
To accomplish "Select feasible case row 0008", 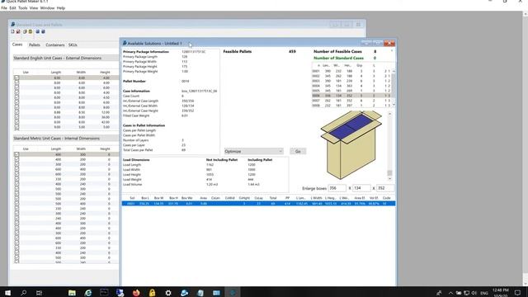I will [x=351, y=106].
